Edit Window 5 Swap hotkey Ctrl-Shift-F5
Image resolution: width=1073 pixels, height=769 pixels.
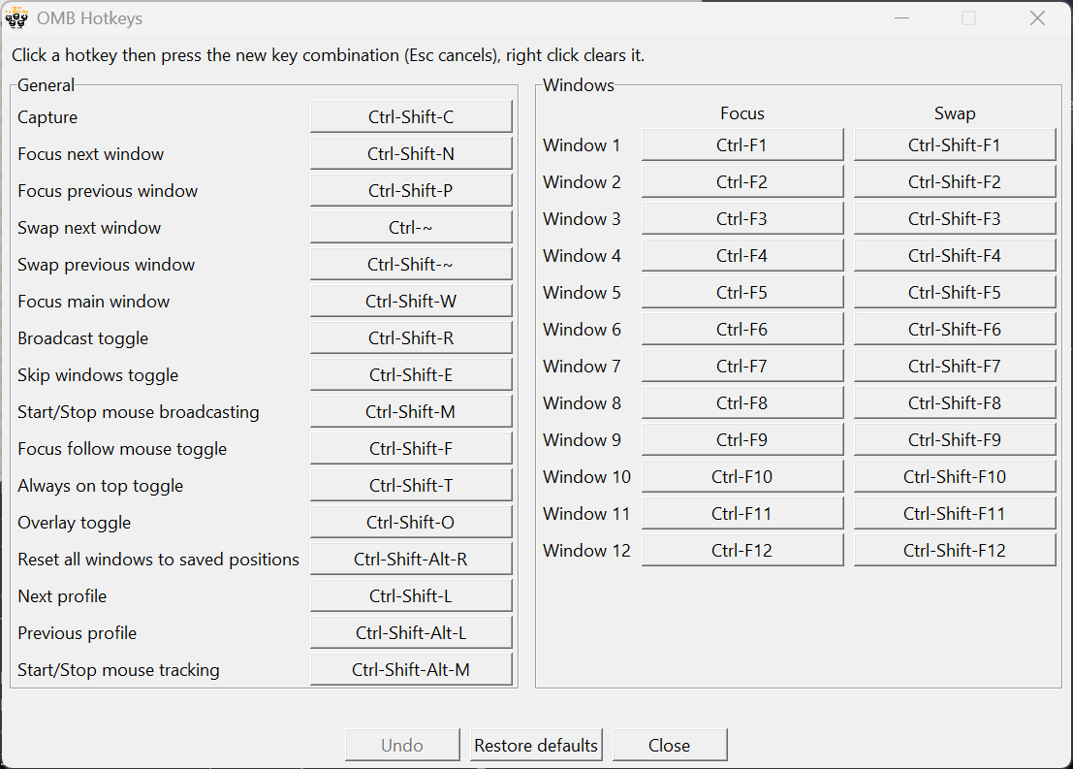pos(955,293)
